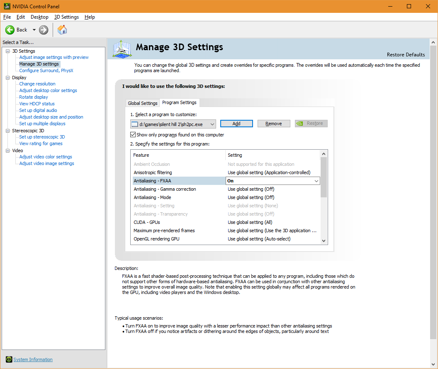Click the Setting column header

click(x=273, y=155)
